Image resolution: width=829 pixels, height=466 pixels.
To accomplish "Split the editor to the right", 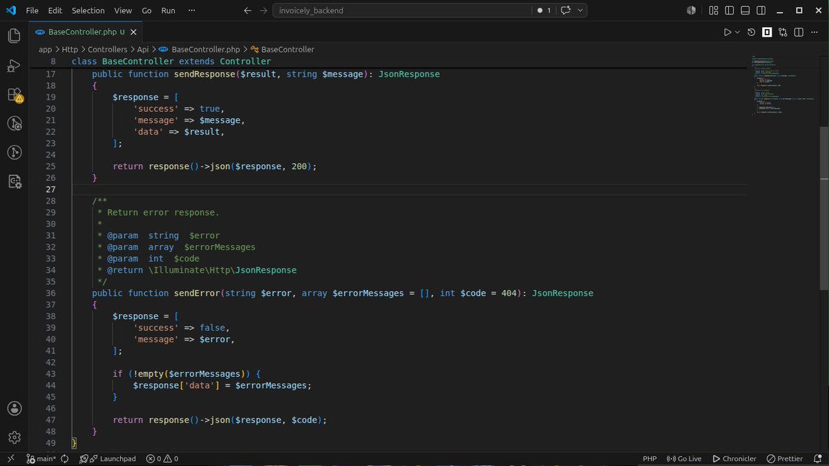I will [799, 32].
